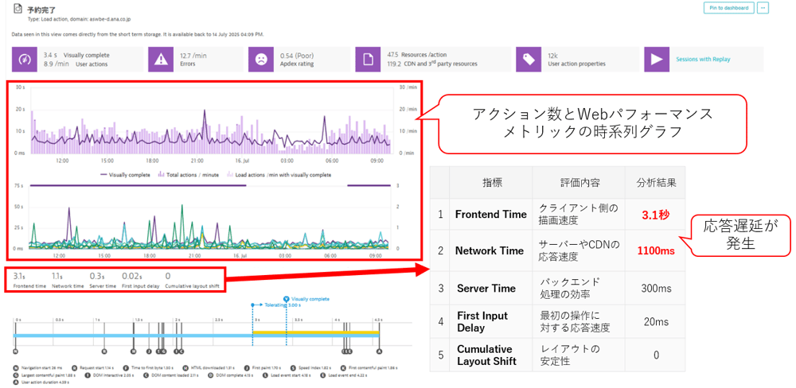Screen dimensions: 796x388
Task: Click the N Navigation start timeline marker
Action: (x=15, y=351)
